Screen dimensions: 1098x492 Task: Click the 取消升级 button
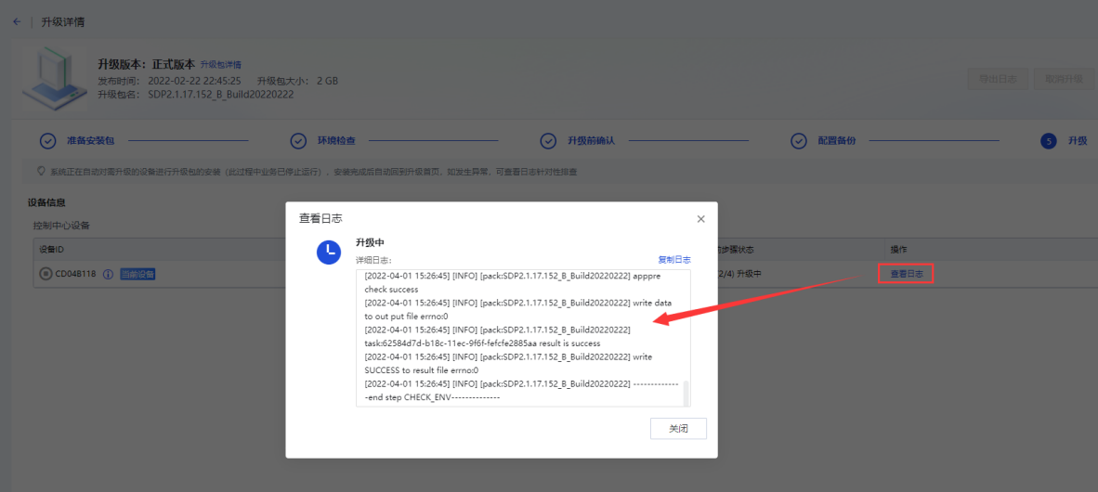click(x=1064, y=79)
